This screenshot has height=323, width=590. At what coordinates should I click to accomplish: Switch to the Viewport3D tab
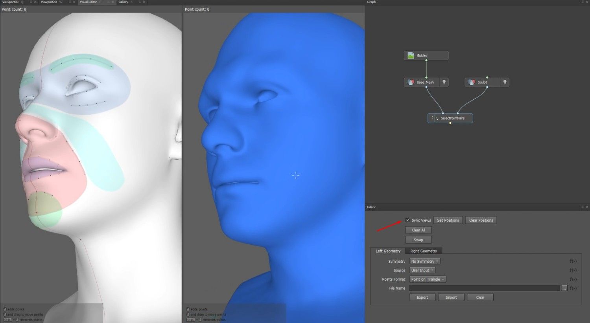11,2
